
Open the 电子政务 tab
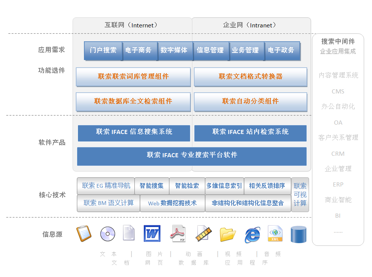click(281, 50)
